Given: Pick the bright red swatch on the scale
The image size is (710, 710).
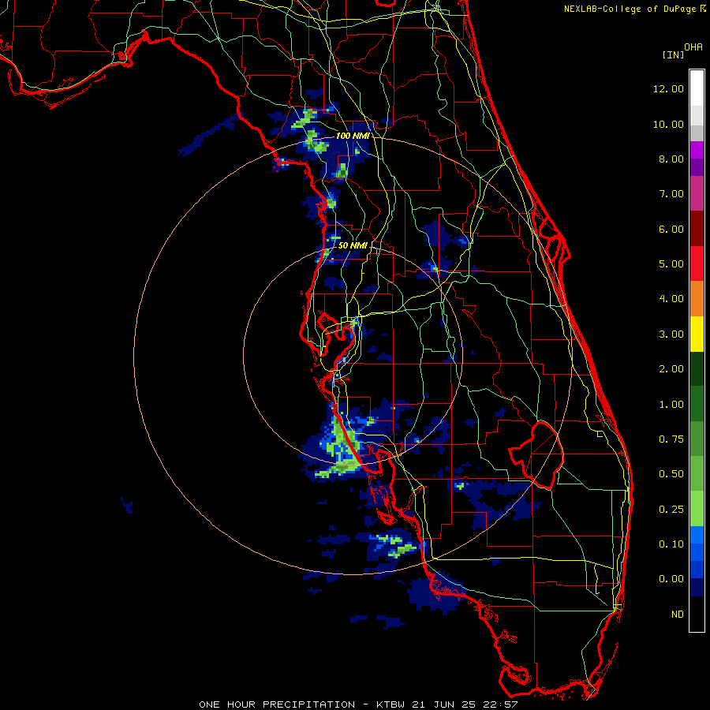Looking at the screenshot, I should (x=697, y=263).
